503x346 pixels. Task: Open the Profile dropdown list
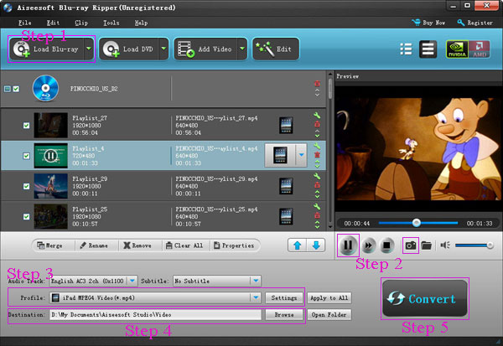point(256,297)
